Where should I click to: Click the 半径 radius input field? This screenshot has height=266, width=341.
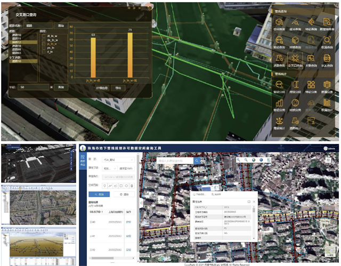pyautogui.click(x=33, y=87)
